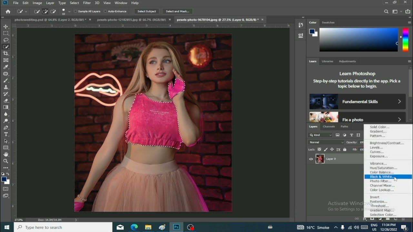Click the Select and Mask button
Viewport: 413px width, 232px height.
click(177, 11)
